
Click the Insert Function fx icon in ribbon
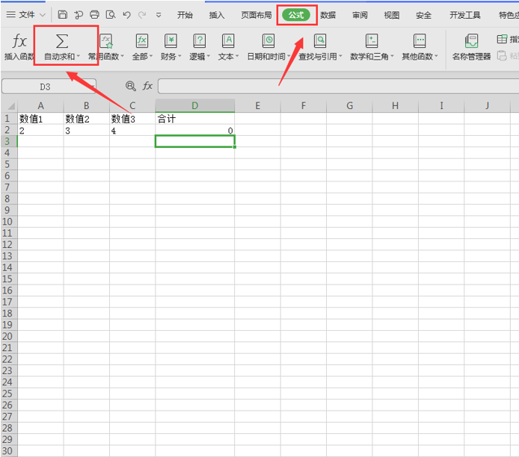tap(19, 42)
